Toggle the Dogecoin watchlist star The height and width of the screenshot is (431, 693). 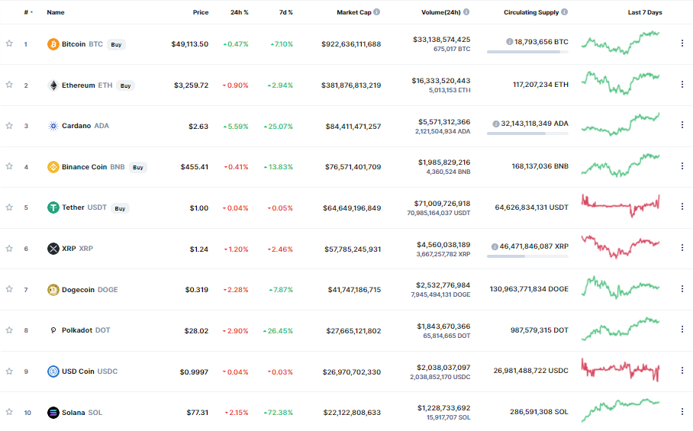[9, 289]
